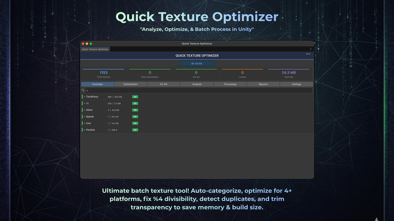This screenshot has width=394, height=221.
Task: Select the Particle category name
Action: click(90, 130)
